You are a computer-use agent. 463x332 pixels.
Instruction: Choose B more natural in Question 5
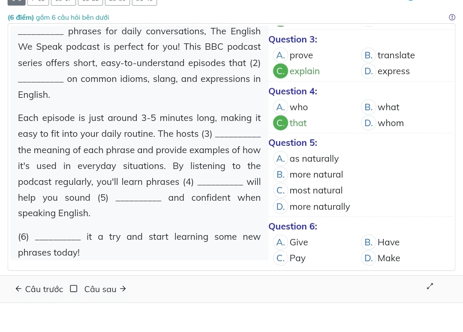pos(280,175)
